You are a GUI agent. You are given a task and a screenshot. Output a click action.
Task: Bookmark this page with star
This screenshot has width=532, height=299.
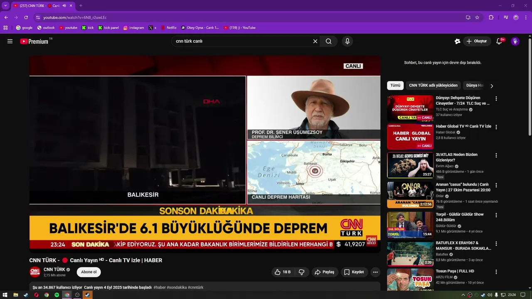coord(477,17)
